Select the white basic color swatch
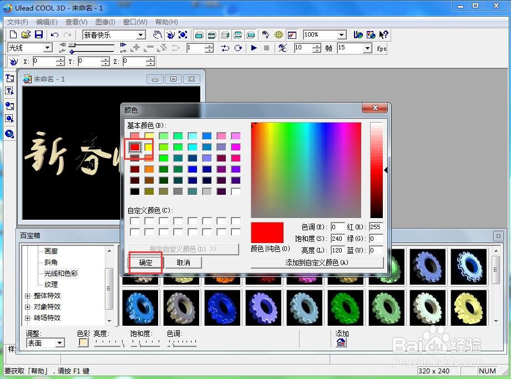Image resolution: width=511 pixels, height=379 pixels. click(x=236, y=191)
